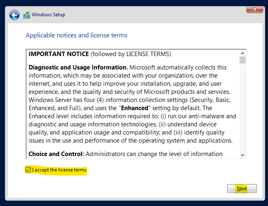Click the bold word Enhanced in quotes

[x=134, y=108]
